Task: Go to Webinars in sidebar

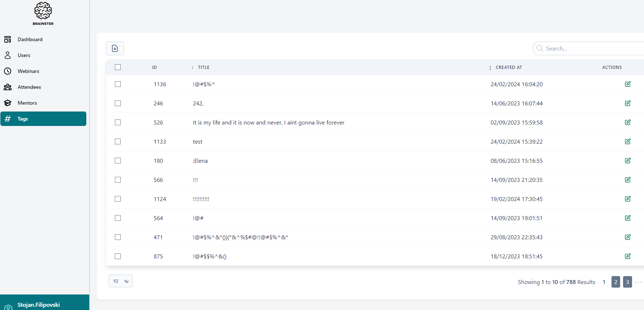Action: tap(28, 71)
